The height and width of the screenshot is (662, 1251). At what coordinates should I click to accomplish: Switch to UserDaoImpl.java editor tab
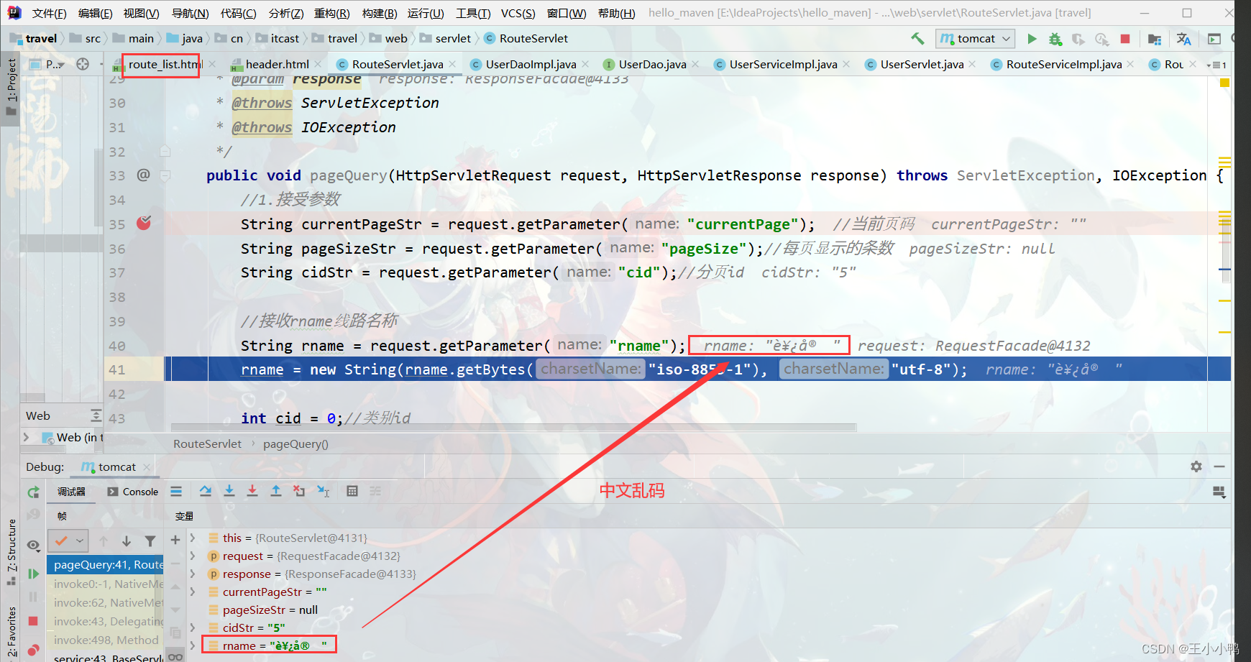[531, 65]
